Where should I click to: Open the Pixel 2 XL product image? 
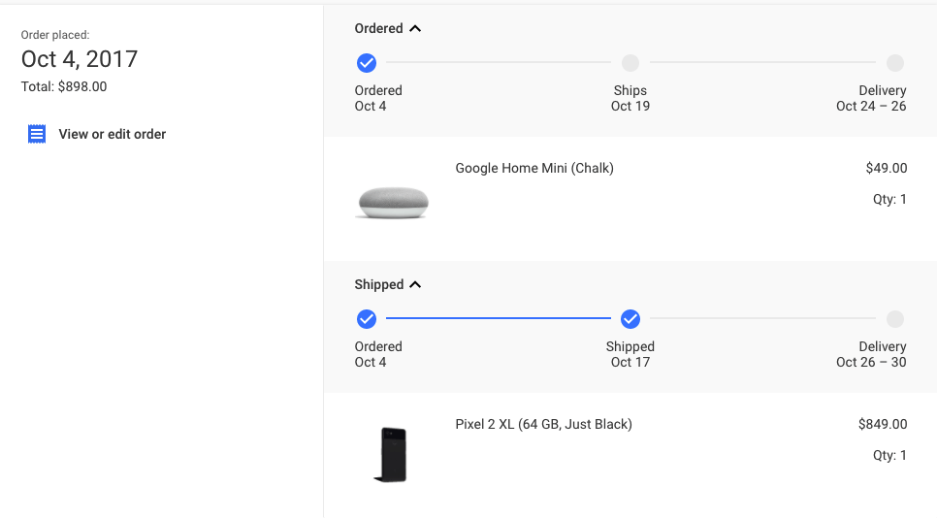[x=391, y=454]
